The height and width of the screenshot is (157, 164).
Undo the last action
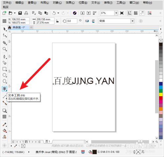pyautogui.click(x=54, y=13)
